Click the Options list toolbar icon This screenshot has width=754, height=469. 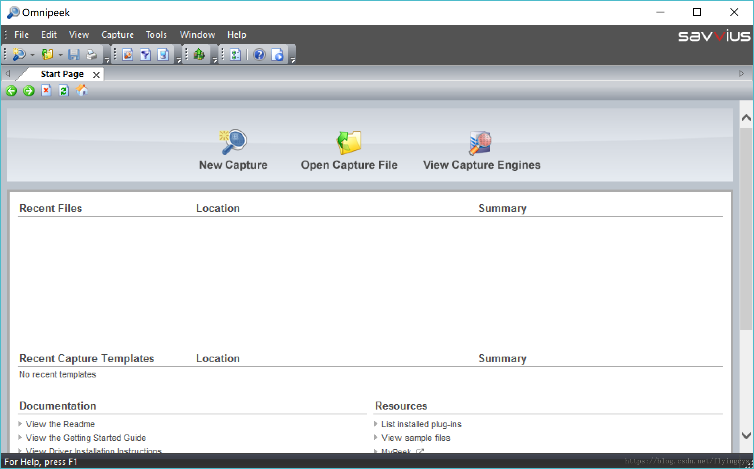click(235, 54)
